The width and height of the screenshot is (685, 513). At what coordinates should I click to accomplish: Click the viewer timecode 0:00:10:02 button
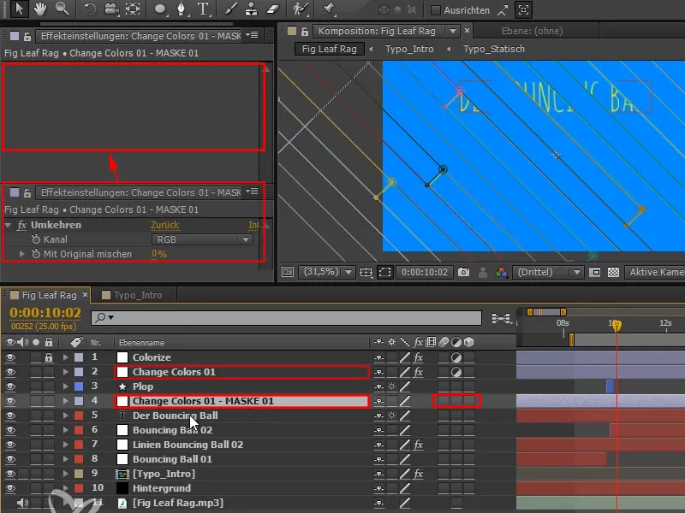[x=425, y=272]
